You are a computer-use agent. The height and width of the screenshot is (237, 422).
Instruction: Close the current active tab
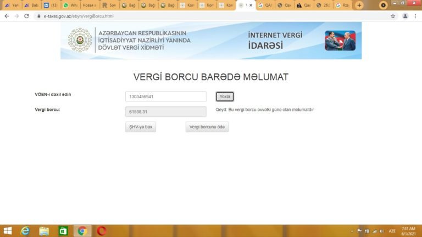pyautogui.click(x=251, y=5)
